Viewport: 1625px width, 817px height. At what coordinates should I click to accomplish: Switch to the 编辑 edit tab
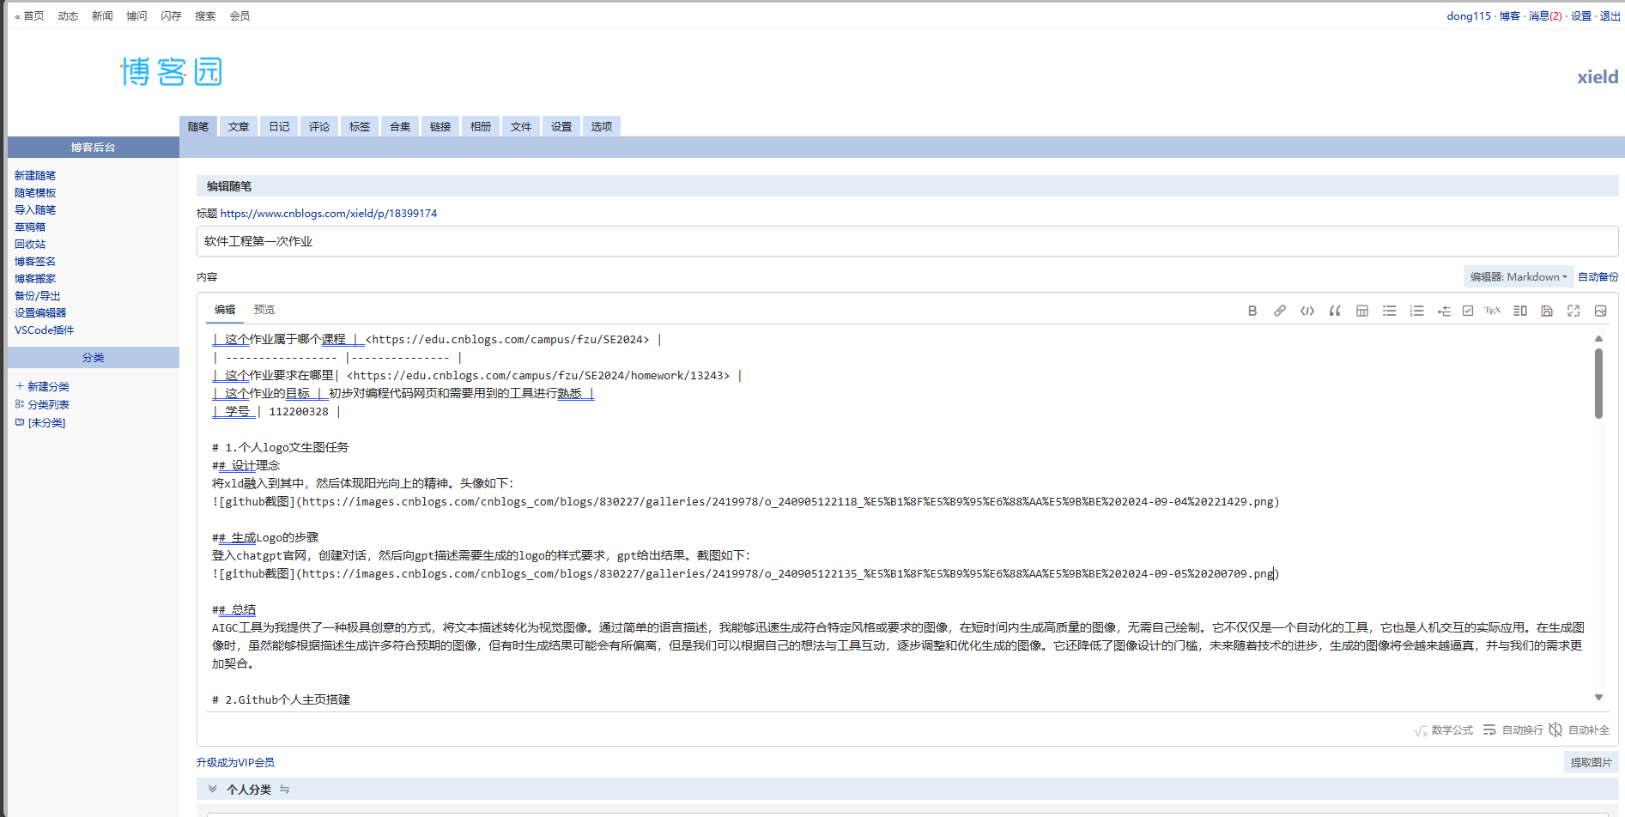click(x=225, y=310)
